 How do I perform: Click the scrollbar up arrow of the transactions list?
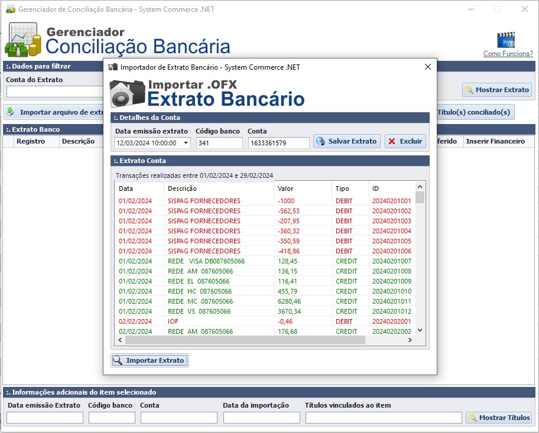click(420, 185)
